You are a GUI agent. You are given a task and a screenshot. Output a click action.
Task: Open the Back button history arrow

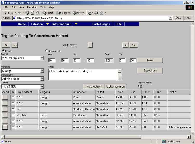(15, 13)
